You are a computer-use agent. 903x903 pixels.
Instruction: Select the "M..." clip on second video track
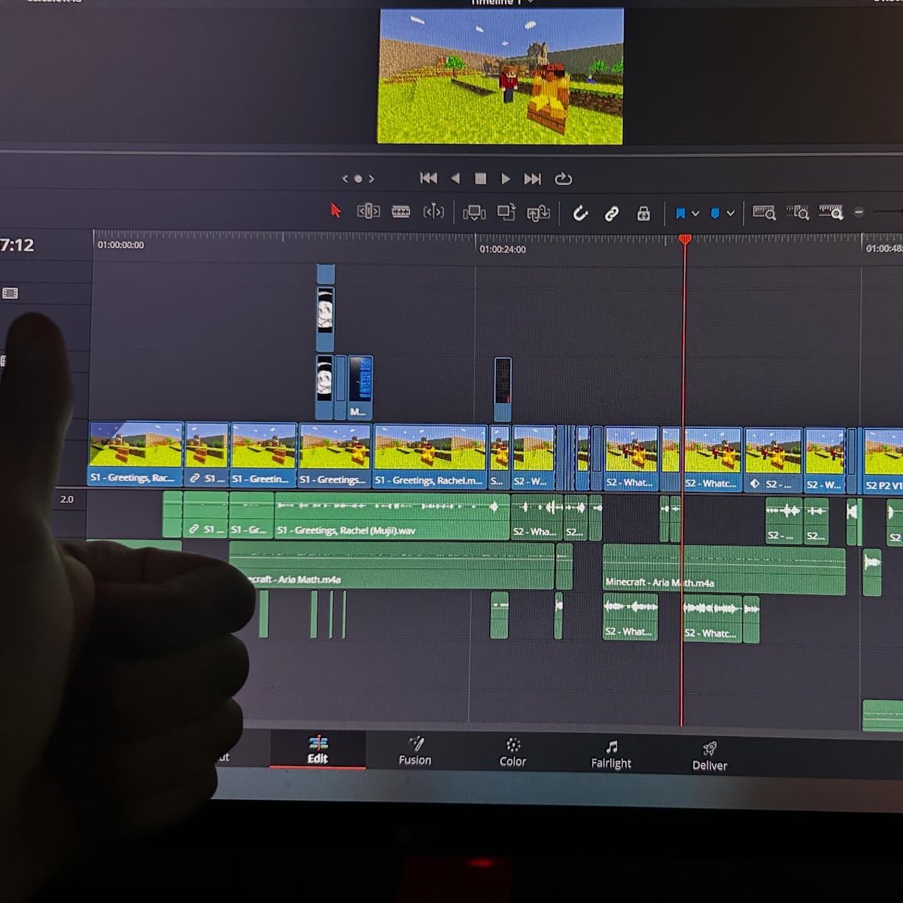(360, 388)
